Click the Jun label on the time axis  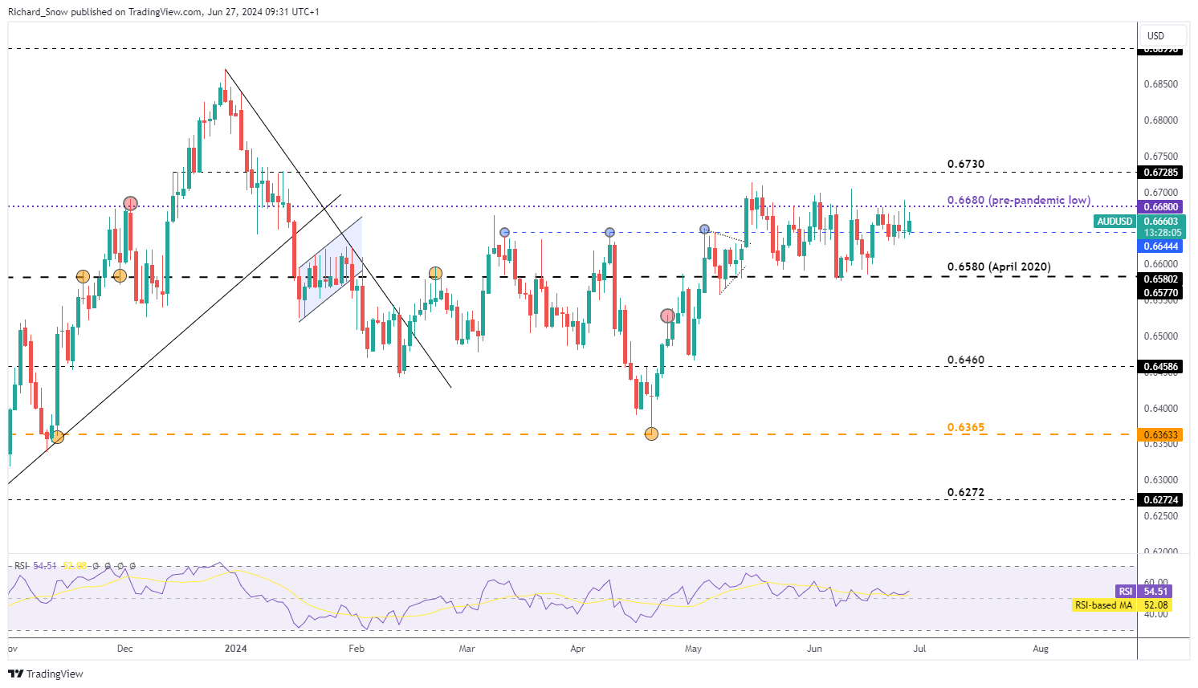tap(814, 649)
